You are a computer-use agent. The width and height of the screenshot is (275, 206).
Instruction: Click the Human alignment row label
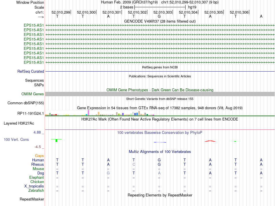[x=38, y=160]
